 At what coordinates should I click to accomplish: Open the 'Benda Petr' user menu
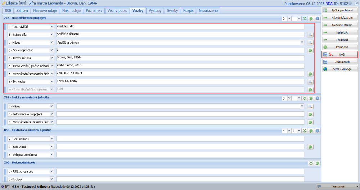tap(337, 186)
